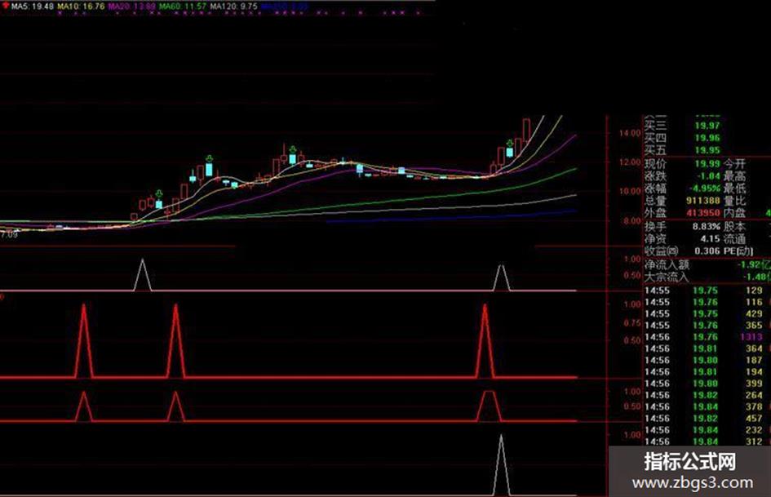Click the 最高 label
Screen dimensions: 771x497
[x=734, y=175]
